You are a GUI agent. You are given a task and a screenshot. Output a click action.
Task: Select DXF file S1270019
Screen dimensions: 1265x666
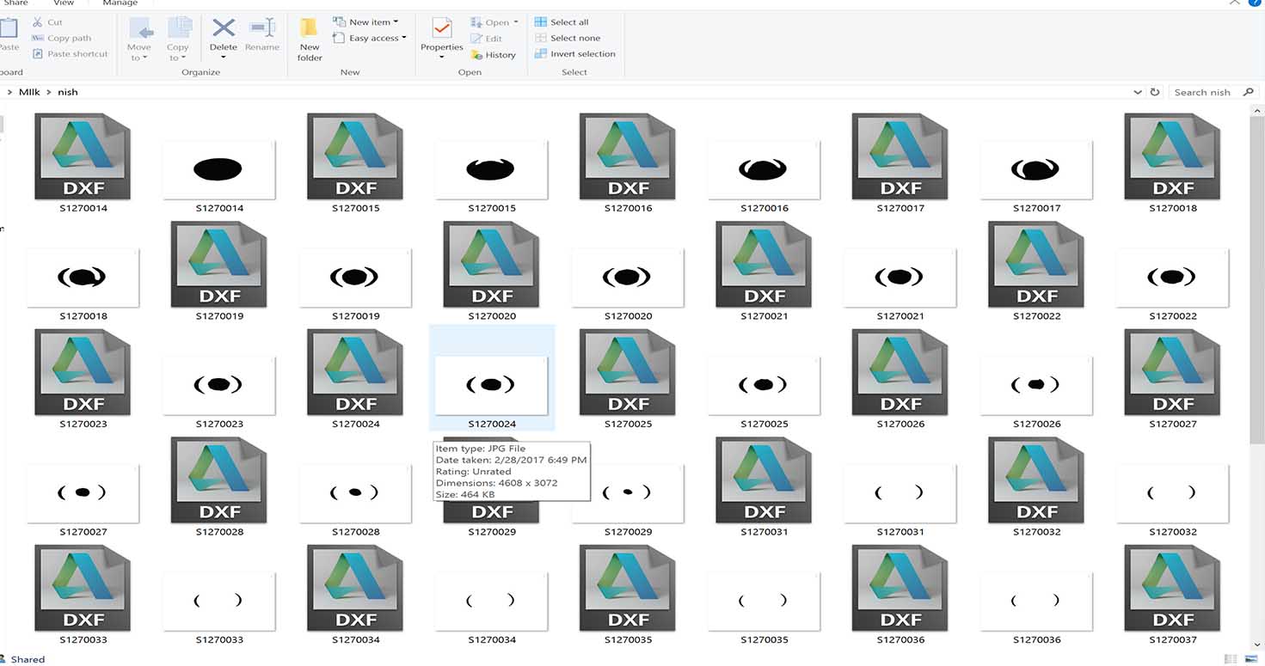point(219,271)
